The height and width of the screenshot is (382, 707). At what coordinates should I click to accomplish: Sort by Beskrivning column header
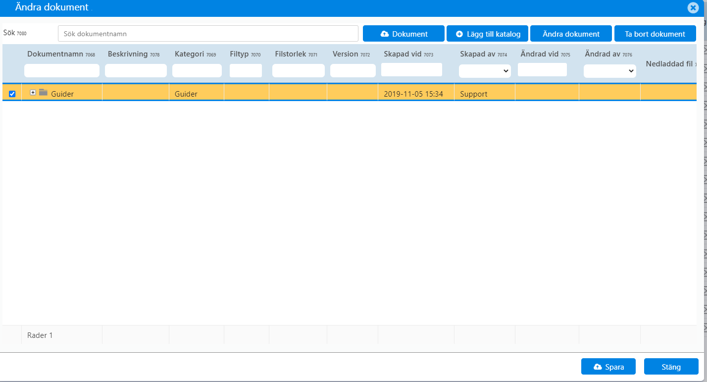[x=128, y=54]
